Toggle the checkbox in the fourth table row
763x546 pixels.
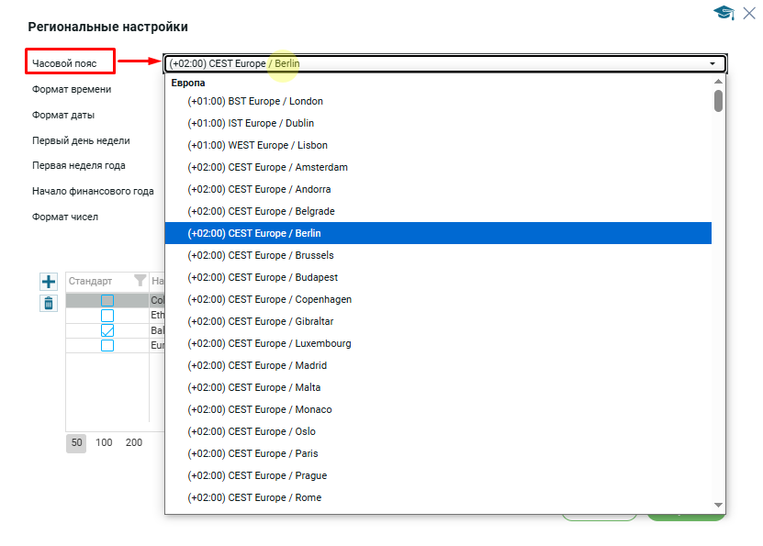click(107, 346)
